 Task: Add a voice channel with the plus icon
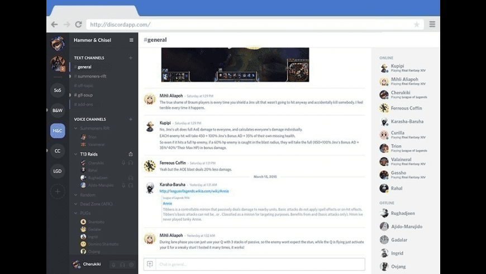(131, 119)
